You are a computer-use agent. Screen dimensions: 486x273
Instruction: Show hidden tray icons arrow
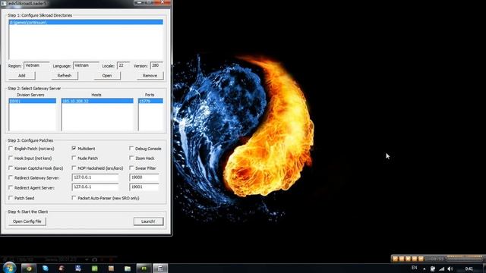(424, 269)
